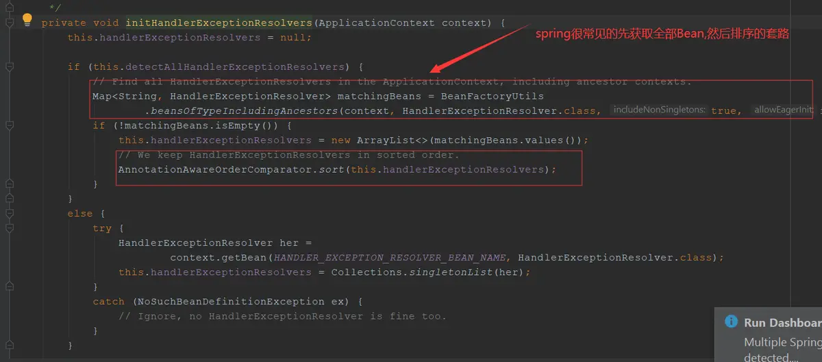The width and height of the screenshot is (822, 362).
Task: Click the 'else' keyword
Action: coord(80,213)
